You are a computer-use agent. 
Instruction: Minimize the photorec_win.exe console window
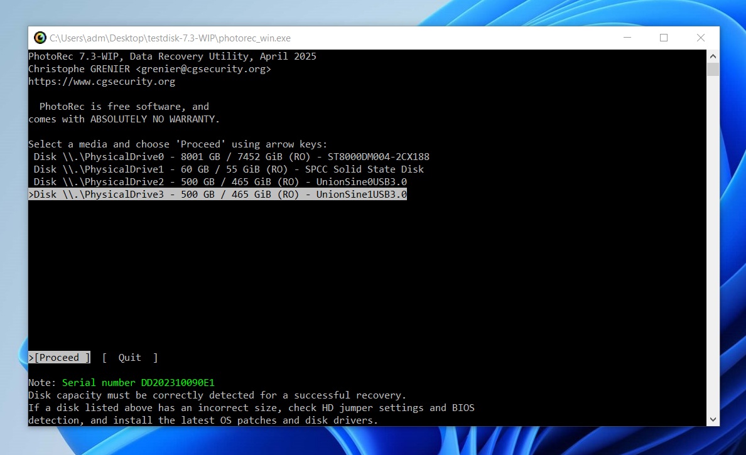click(626, 38)
